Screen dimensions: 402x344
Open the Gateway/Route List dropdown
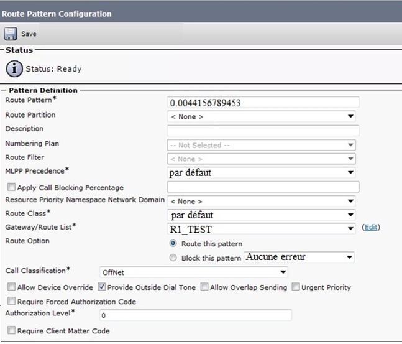tap(261, 228)
